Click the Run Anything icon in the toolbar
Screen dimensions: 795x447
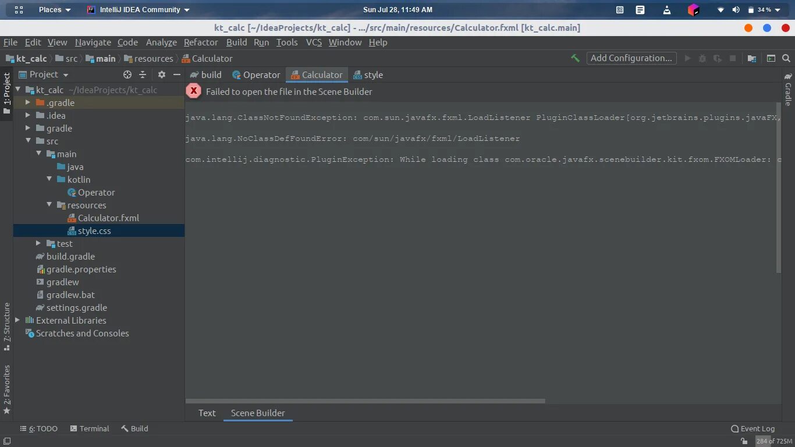point(771,58)
